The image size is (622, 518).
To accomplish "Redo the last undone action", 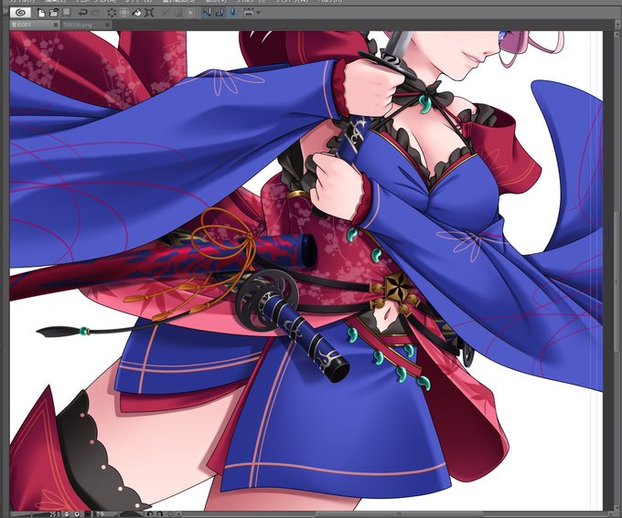I will point(95,13).
